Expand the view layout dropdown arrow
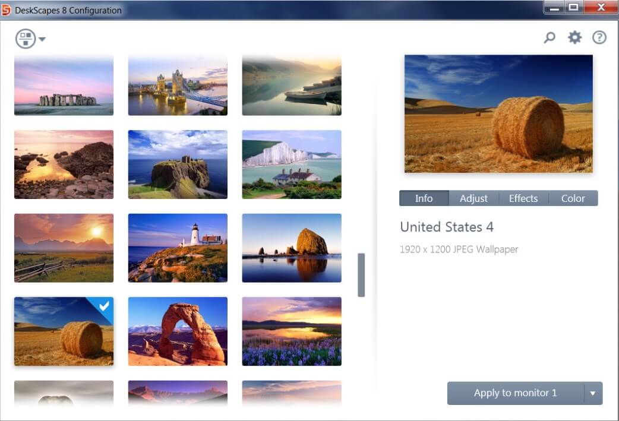The width and height of the screenshot is (619, 421). (42, 39)
